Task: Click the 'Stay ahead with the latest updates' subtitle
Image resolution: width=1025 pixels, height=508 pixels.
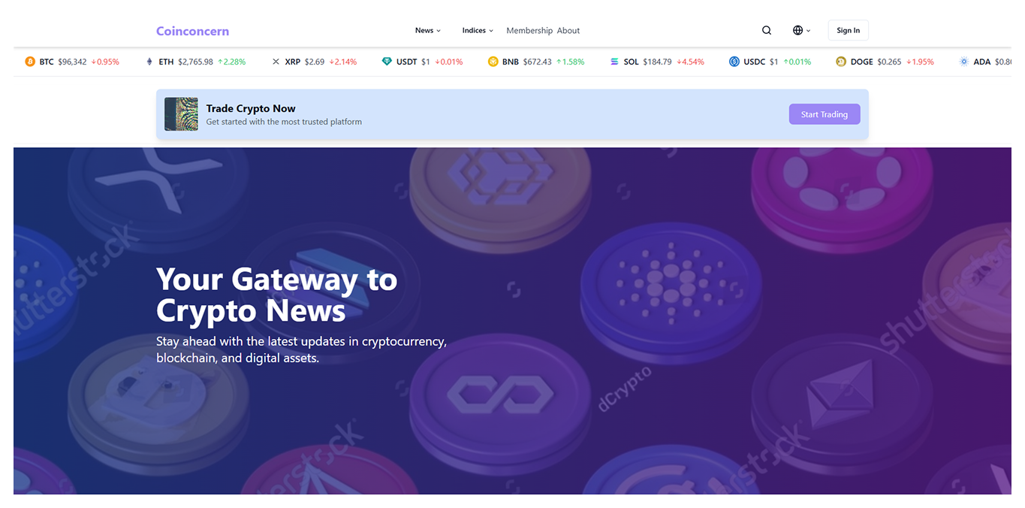Action: click(x=302, y=349)
